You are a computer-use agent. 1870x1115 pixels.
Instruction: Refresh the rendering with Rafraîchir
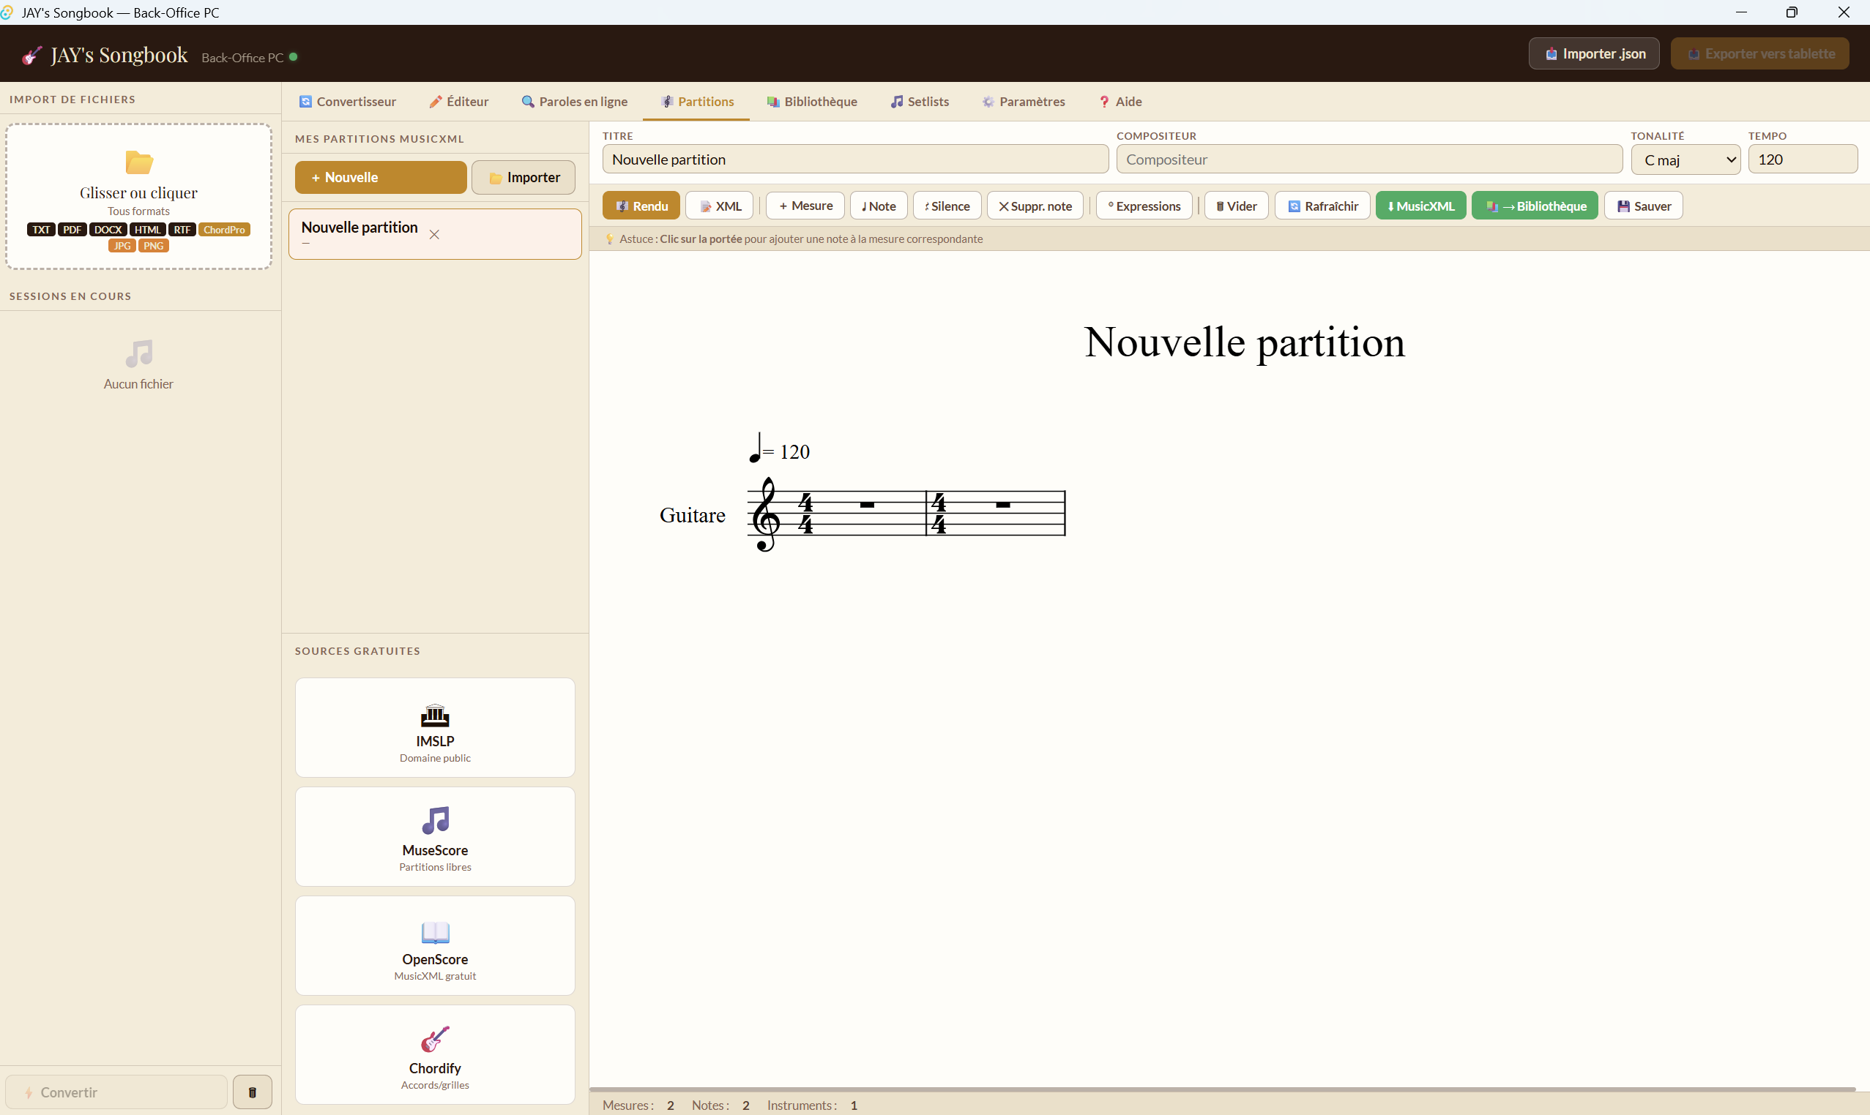tap(1322, 206)
